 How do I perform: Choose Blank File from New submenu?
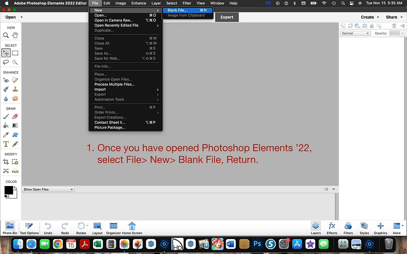point(187,10)
